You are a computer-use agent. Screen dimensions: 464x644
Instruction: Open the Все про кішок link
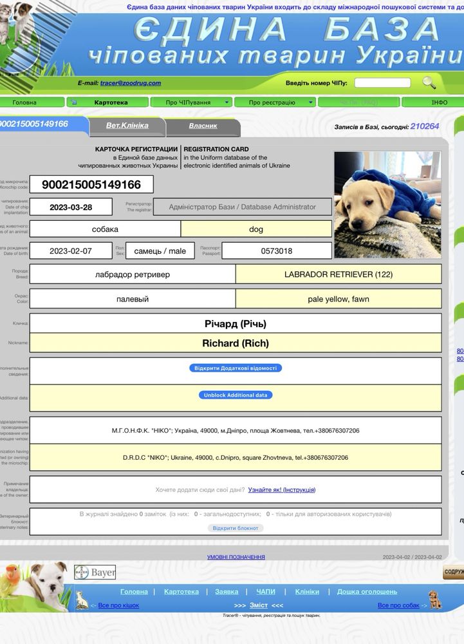tap(118, 605)
